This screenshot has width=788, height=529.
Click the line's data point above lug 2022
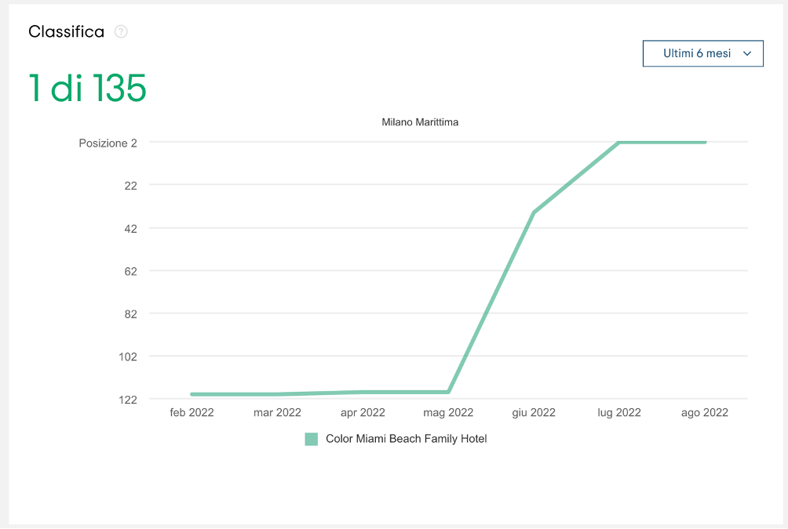[x=619, y=143]
